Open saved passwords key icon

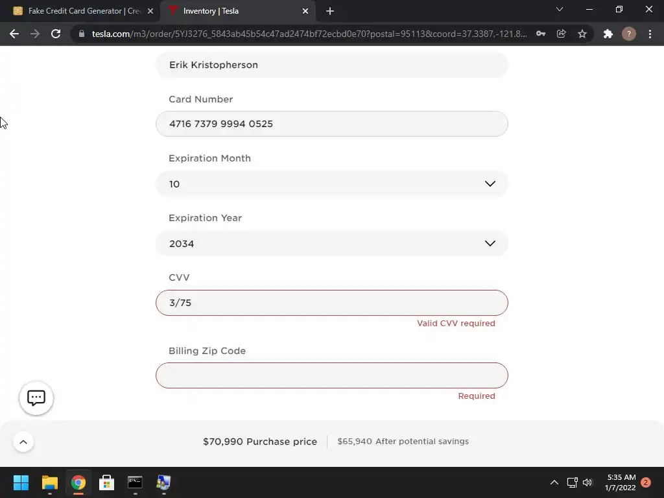541,34
